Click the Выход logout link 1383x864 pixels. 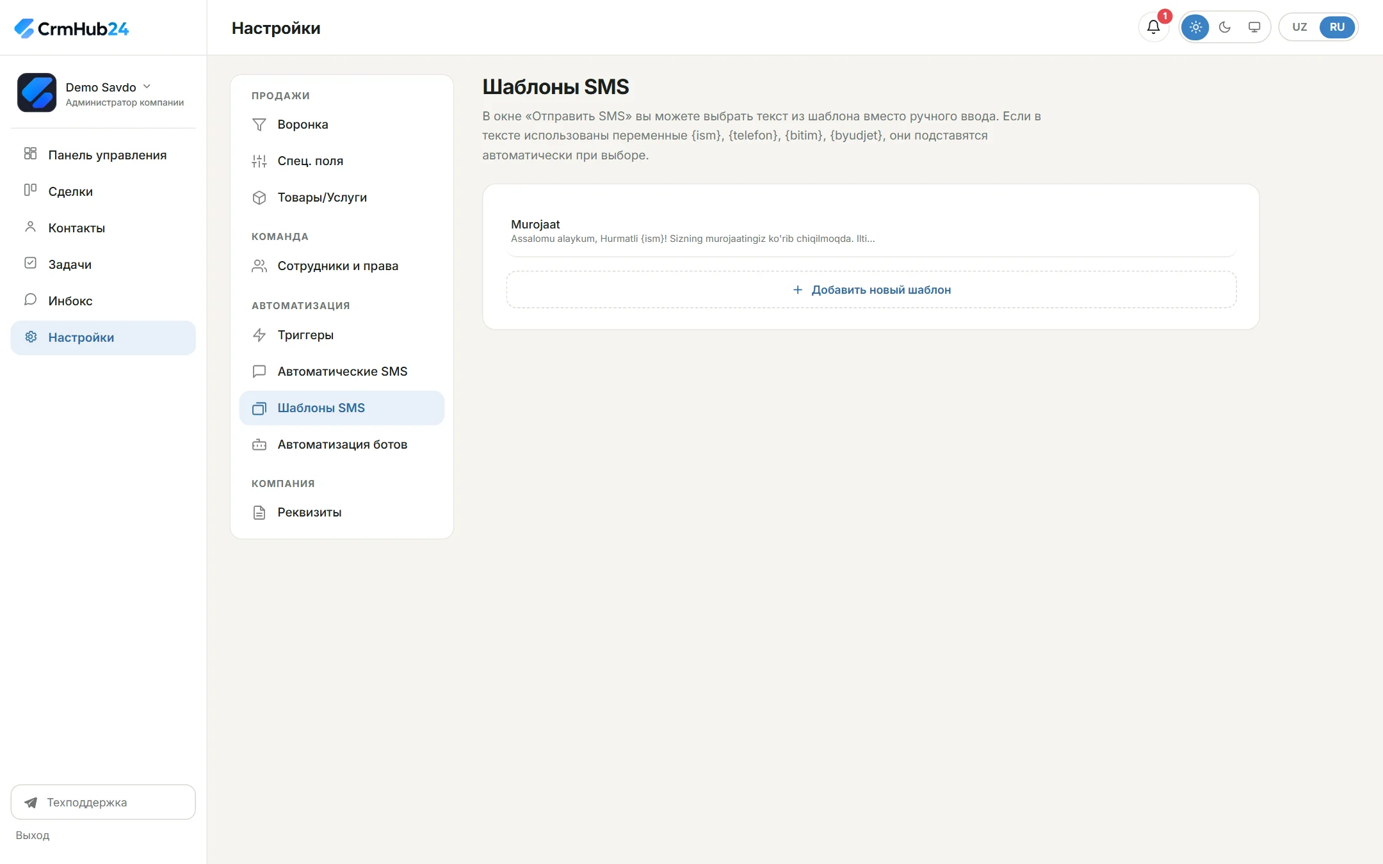(32, 835)
